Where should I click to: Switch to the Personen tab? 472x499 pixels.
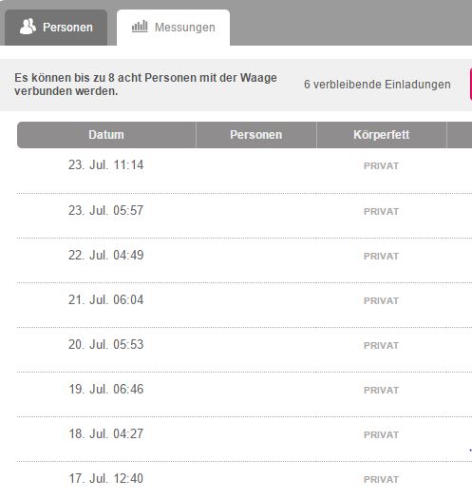[x=56, y=28]
